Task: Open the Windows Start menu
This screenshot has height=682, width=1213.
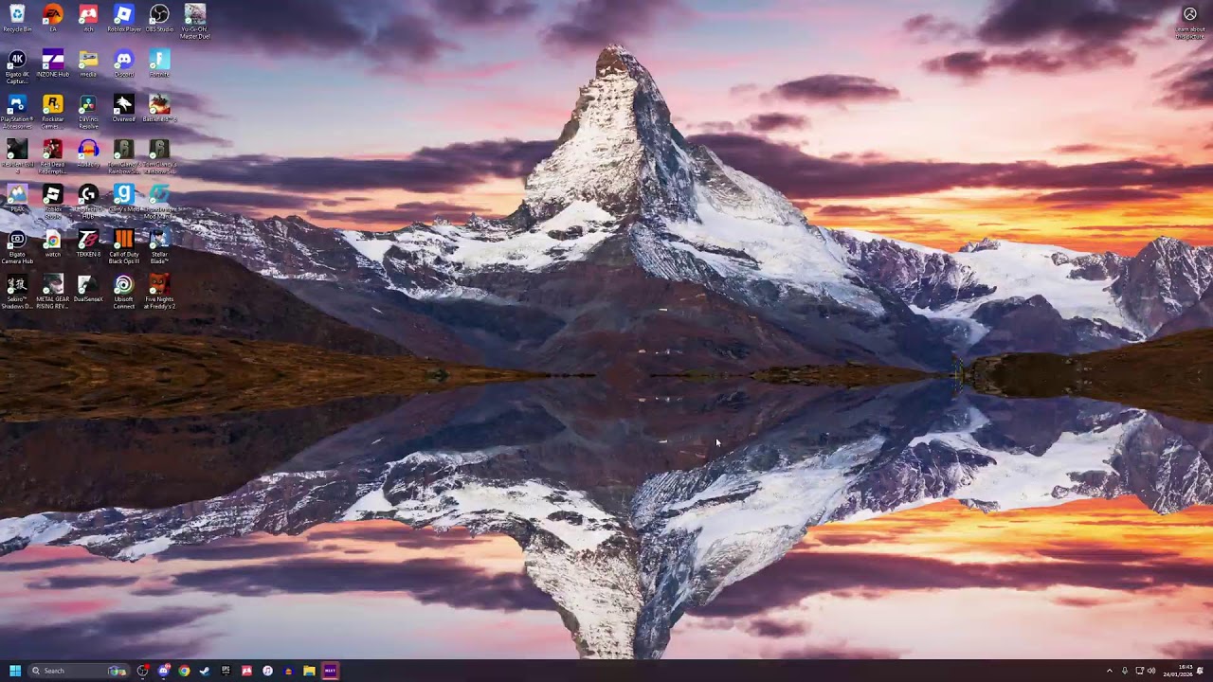Action: point(15,671)
